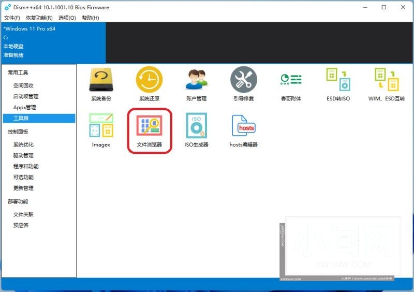The height and width of the screenshot is (292, 414).
Task: Click the 准备就绪 status text
Action: pos(13,55)
